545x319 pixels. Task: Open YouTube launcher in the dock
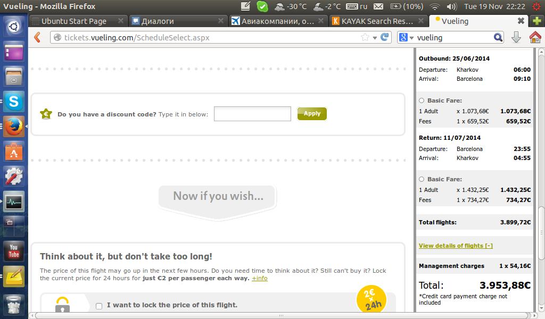tap(14, 251)
